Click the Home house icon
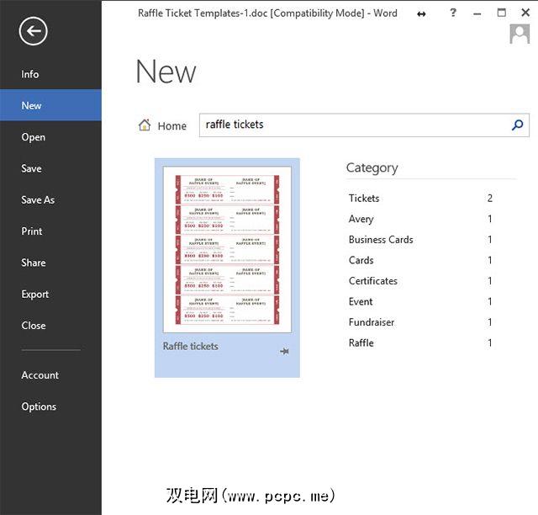This screenshot has height=515, width=538. tap(145, 125)
